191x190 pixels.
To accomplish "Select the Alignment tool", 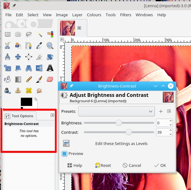I will [x=29, y=57].
